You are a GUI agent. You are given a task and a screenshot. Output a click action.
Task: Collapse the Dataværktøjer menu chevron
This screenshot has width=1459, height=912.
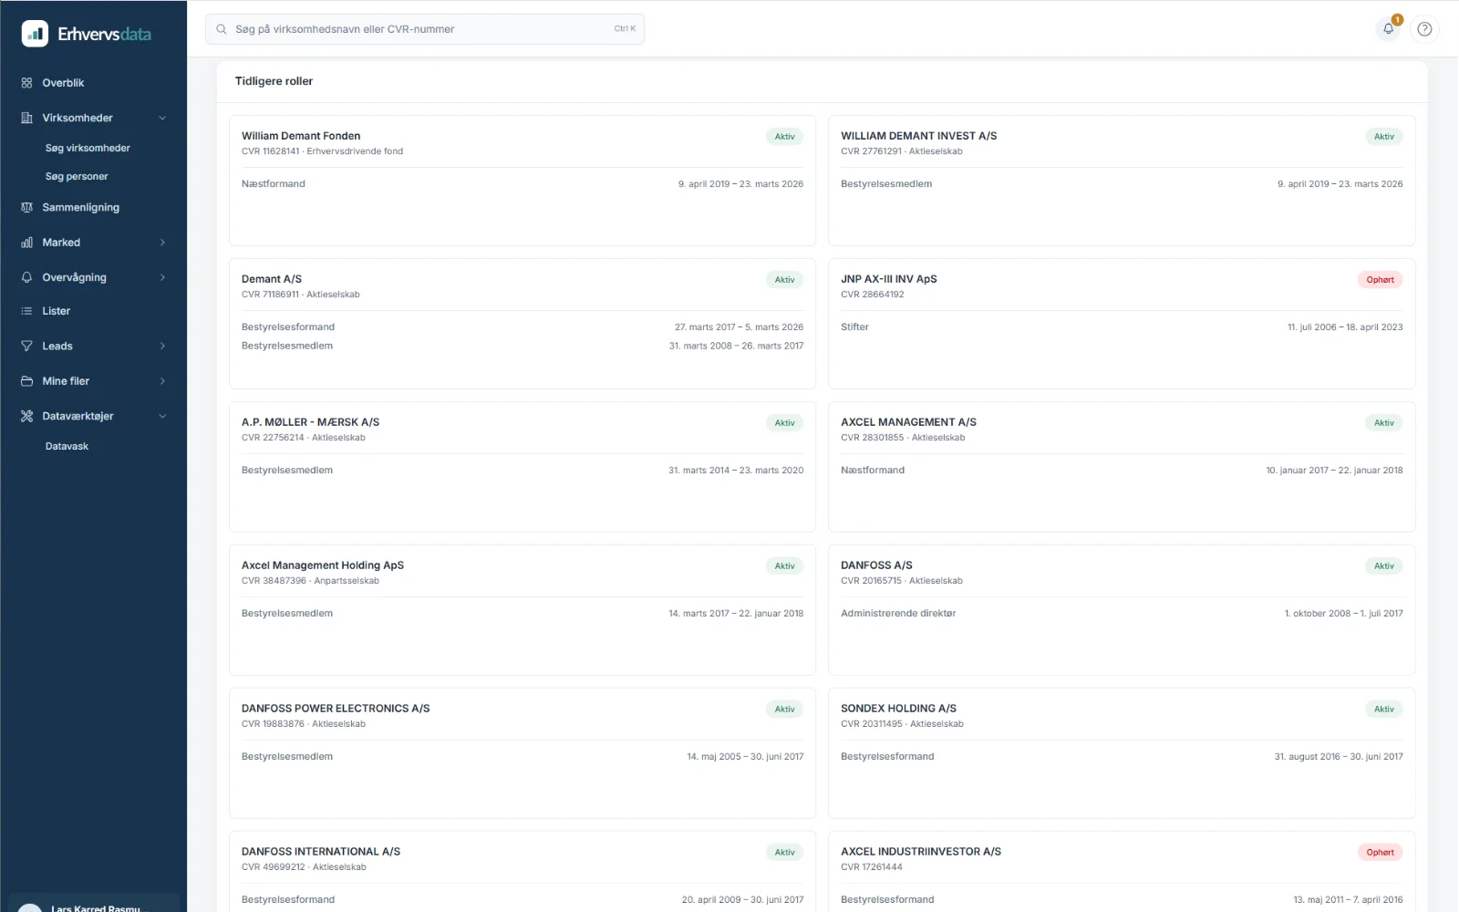coord(162,416)
